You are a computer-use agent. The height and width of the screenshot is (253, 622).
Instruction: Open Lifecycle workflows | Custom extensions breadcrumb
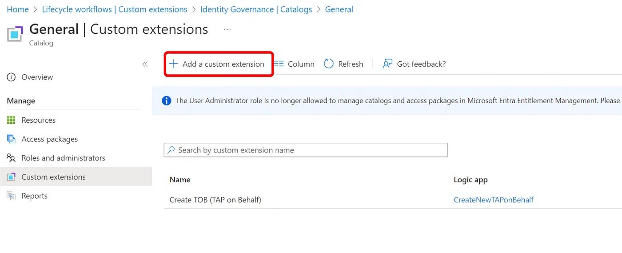click(x=115, y=9)
